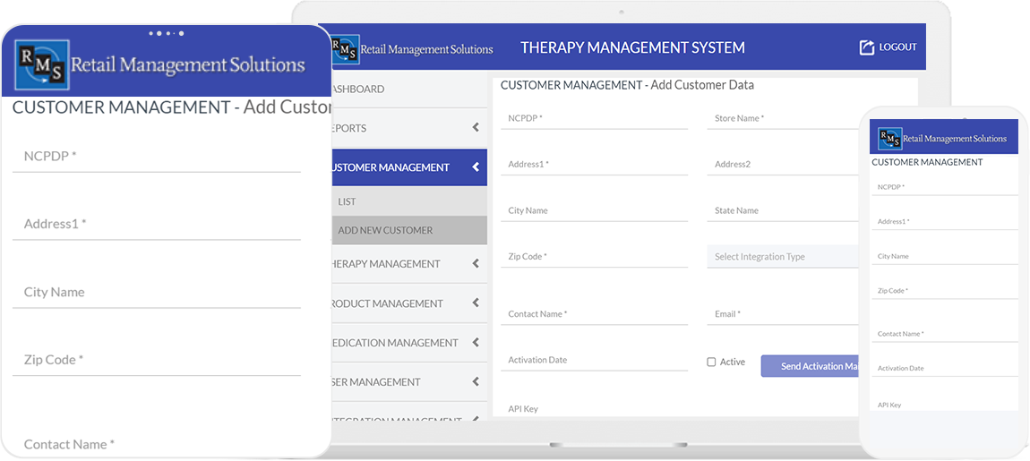Focus the State Name field on laptop
Screen dimensions: 1030x461
pos(783,210)
